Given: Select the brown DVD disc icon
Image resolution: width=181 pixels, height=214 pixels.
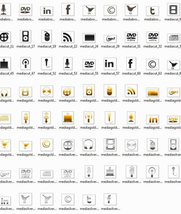Looking at the screenshot, I should click(x=26, y=10).
